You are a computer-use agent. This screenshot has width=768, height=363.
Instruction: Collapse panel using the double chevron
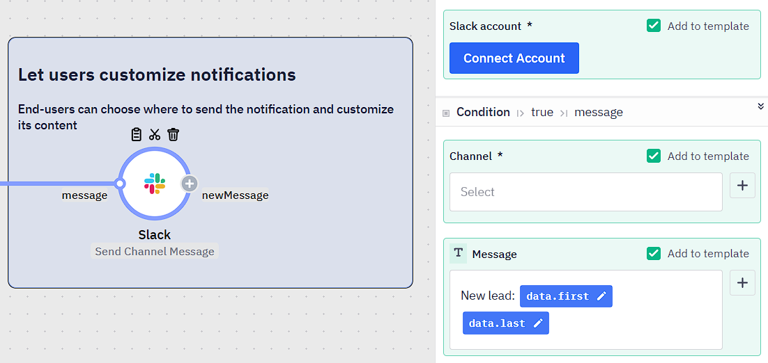coord(760,106)
